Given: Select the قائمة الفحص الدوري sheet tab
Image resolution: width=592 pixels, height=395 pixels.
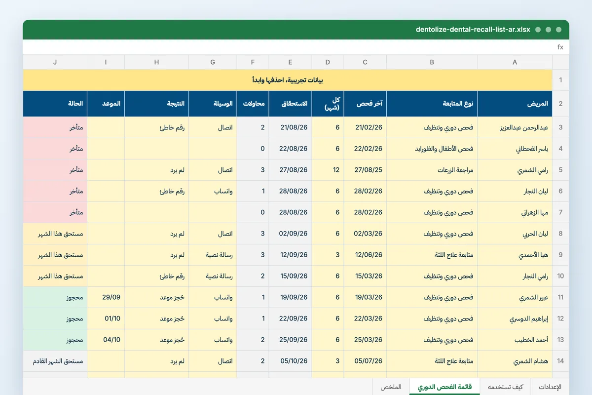Looking at the screenshot, I should pyautogui.click(x=444, y=387).
